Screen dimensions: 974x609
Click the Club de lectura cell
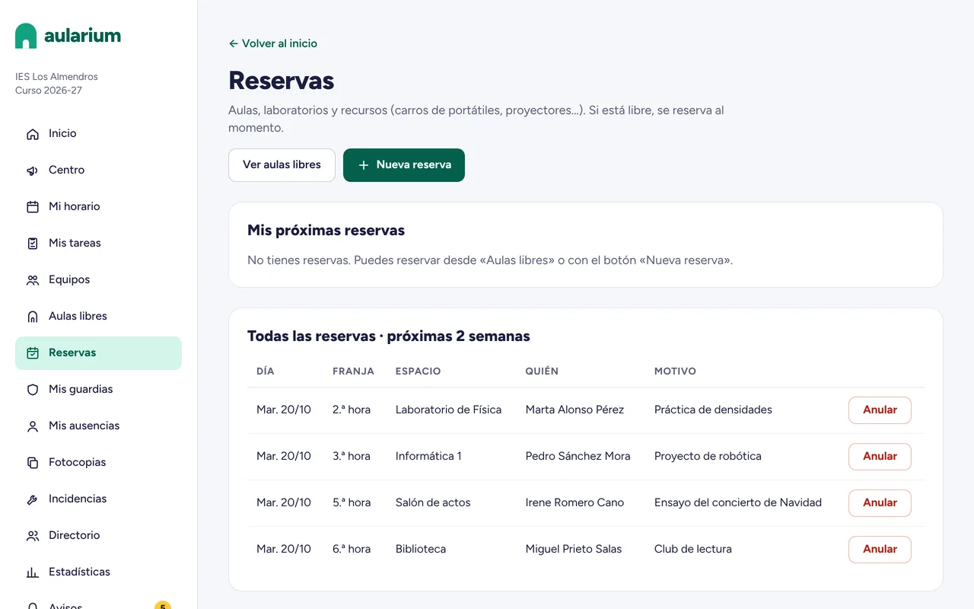(693, 550)
